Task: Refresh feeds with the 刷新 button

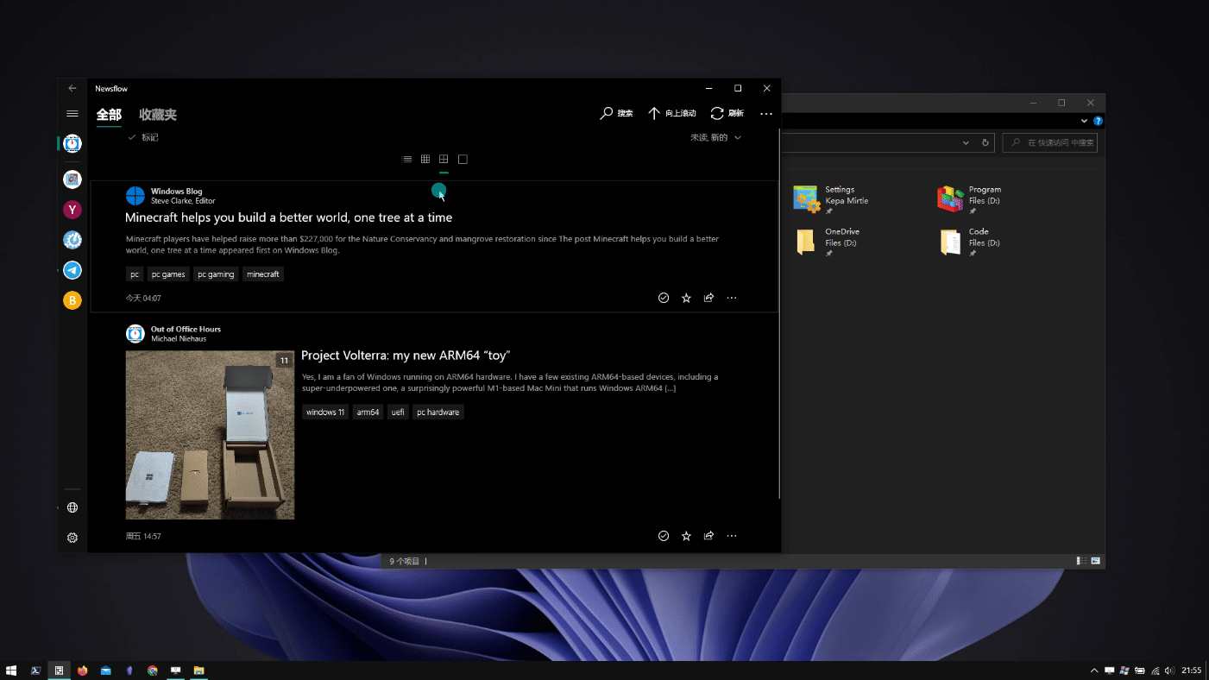Action: click(727, 113)
